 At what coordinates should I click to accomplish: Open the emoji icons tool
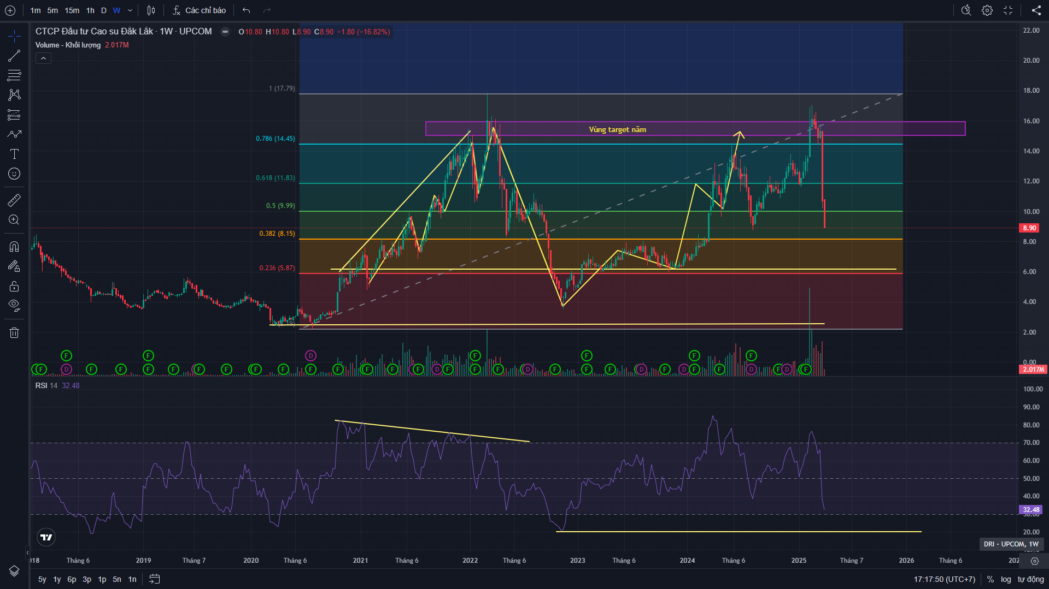pyautogui.click(x=14, y=174)
